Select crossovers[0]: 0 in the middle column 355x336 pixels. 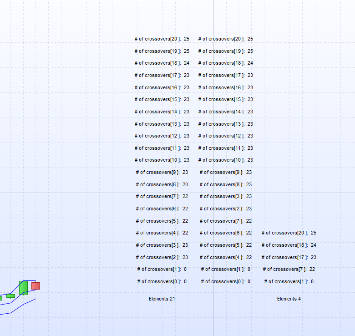225,282
